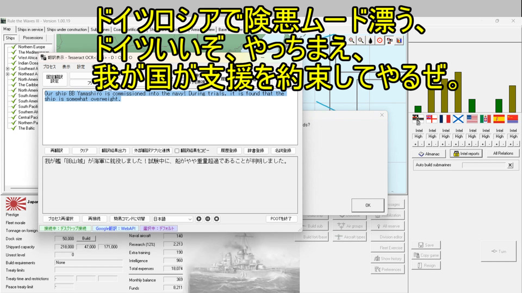The image size is (522, 293).
Task: Confirm the game dialog with OK
Action: [368, 205]
